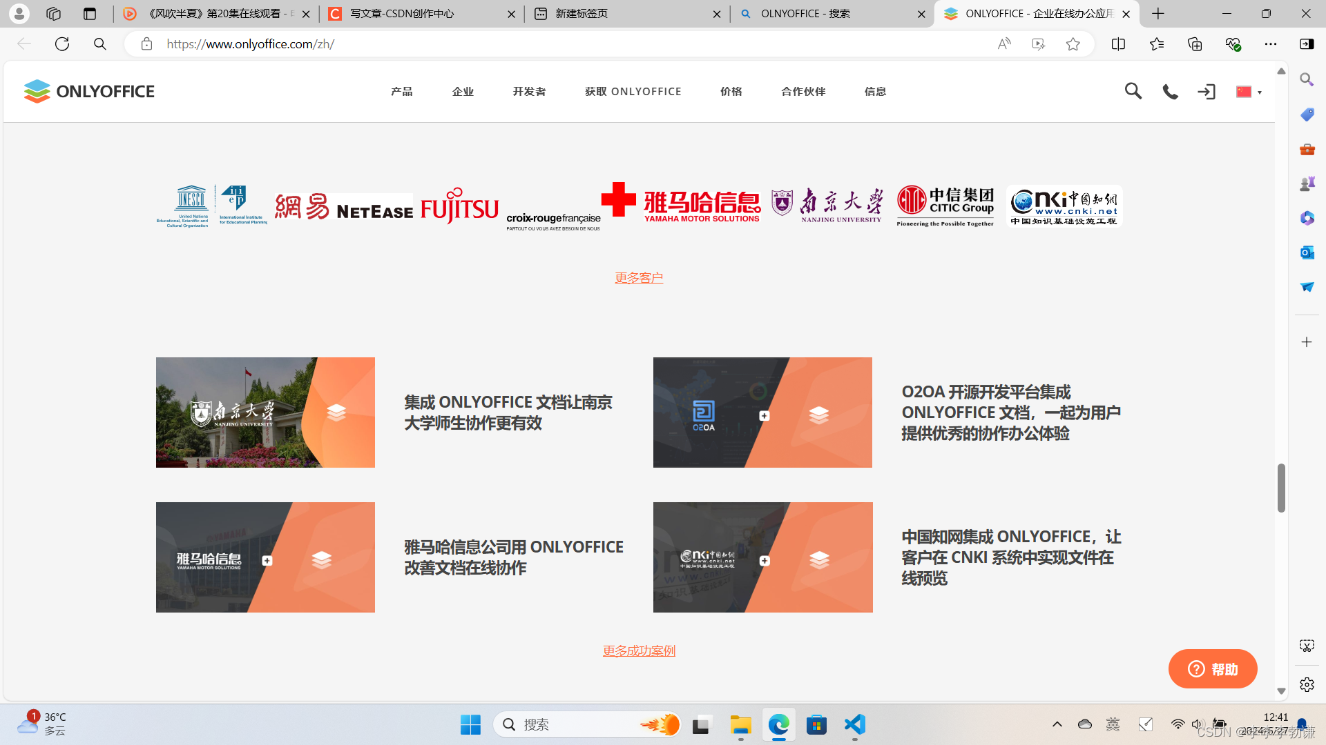Image resolution: width=1326 pixels, height=745 pixels.
Task: Open File Explorer from taskbar
Action: click(740, 724)
